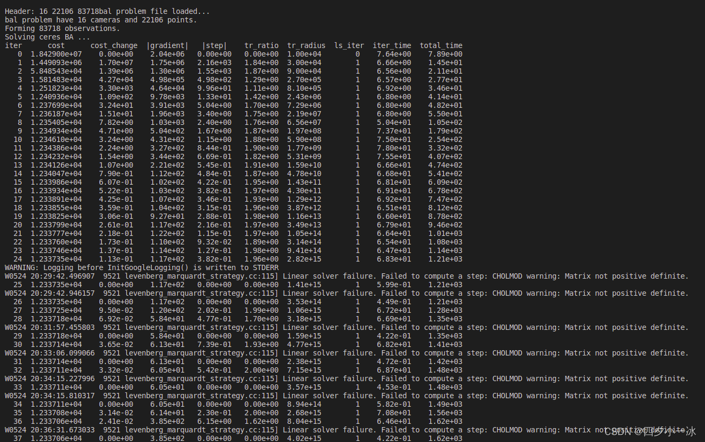Click the 'tr_radius' column header

306,45
